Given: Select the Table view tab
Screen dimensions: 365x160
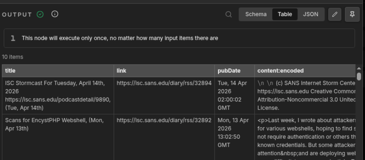Looking at the screenshot, I should point(285,14).
